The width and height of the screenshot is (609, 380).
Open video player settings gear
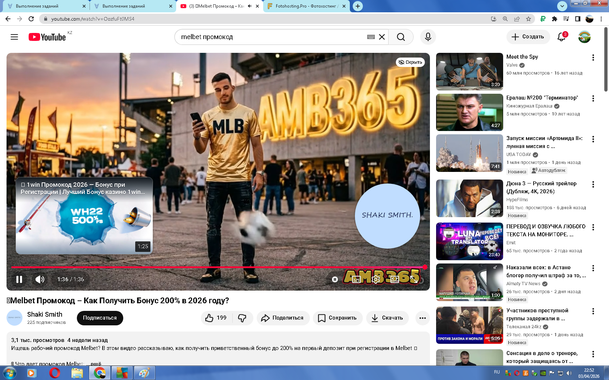click(x=376, y=279)
